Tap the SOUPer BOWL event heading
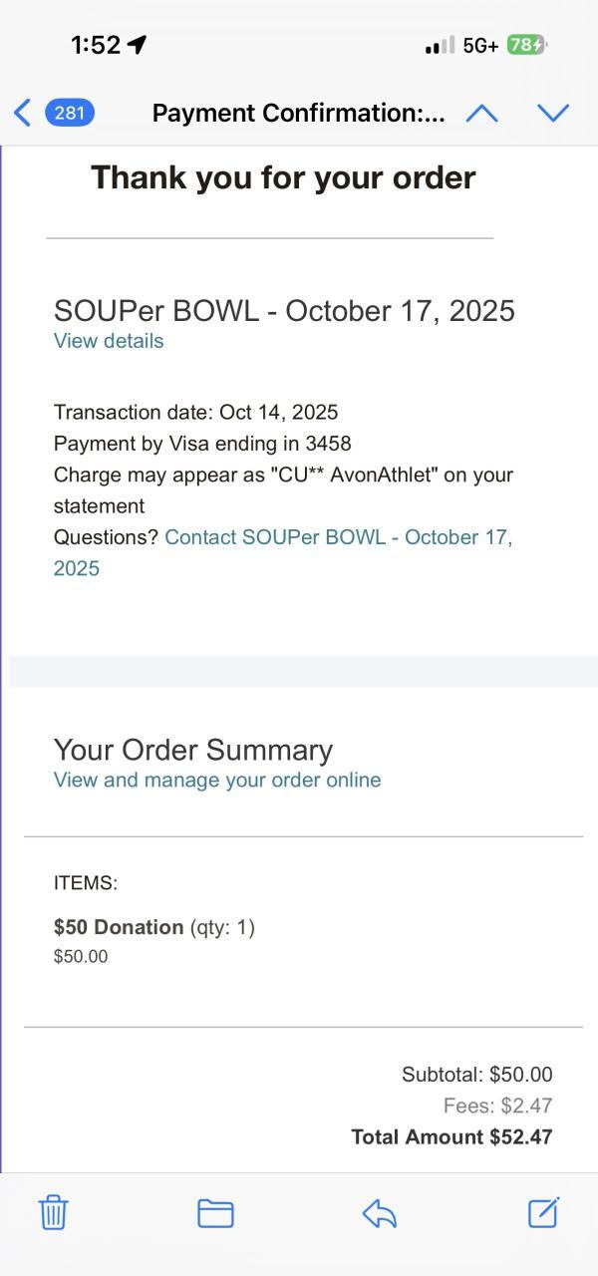This screenshot has height=1276, width=598. point(284,310)
